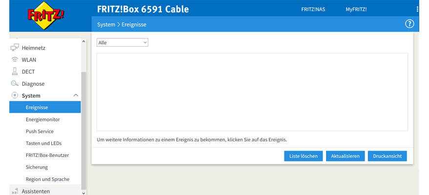
Task: Open FRITZ!Box-Benutzer page
Action: [x=47, y=155]
